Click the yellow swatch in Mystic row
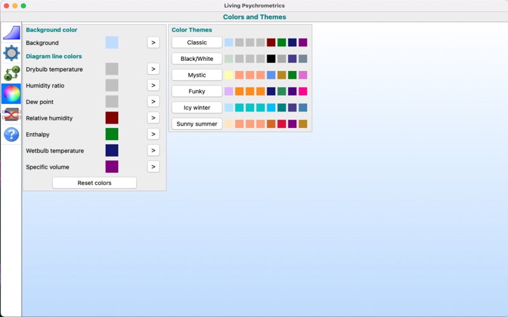 [x=229, y=75]
